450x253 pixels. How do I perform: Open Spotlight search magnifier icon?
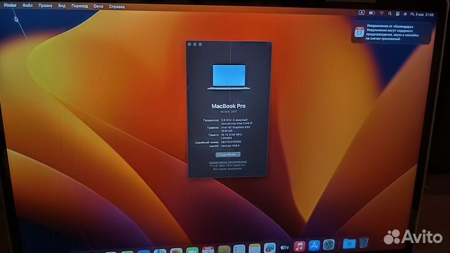(x=389, y=14)
